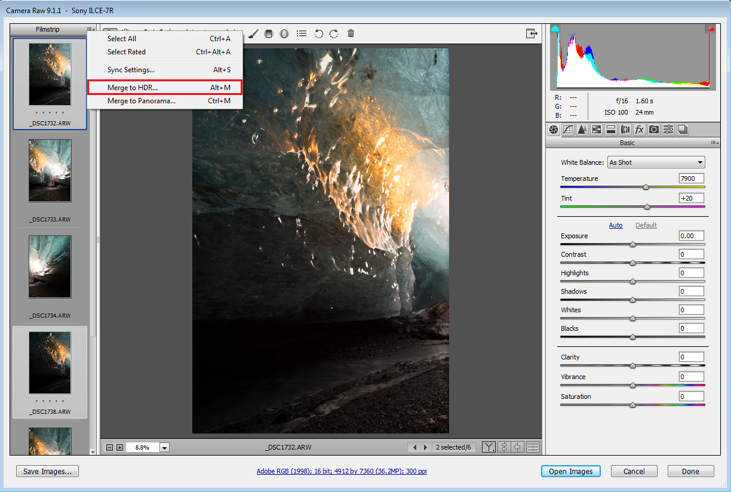Go to the next image arrow

425,447
